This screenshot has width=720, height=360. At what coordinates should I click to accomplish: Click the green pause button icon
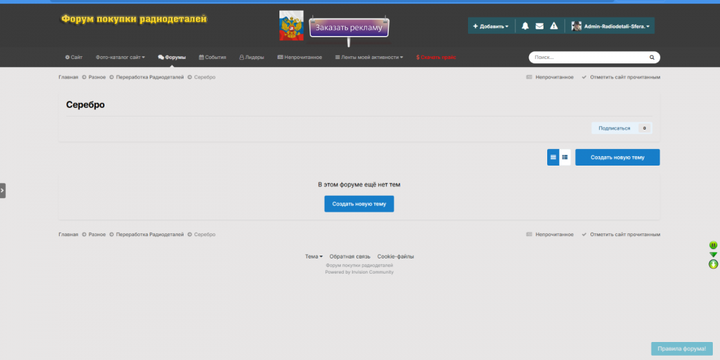[x=713, y=246]
